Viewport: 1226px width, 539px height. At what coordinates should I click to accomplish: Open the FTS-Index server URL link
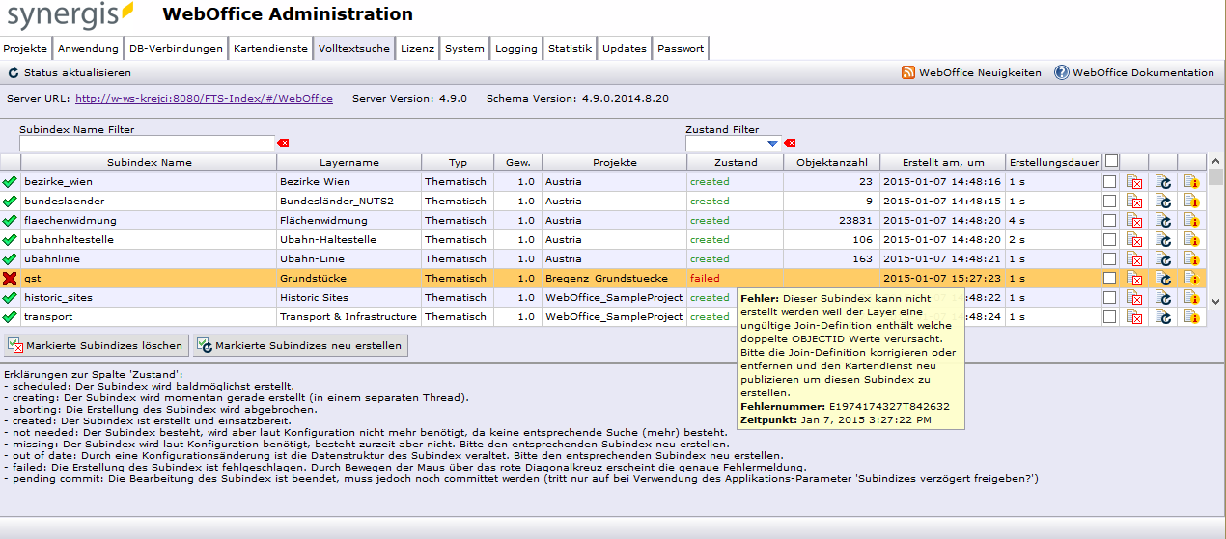(x=204, y=99)
